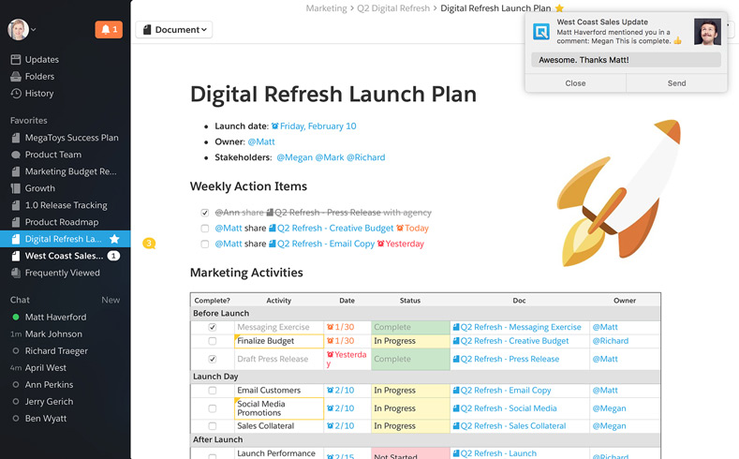
Task: Uncheck the Press Release action item checkbox
Action: [205, 213]
